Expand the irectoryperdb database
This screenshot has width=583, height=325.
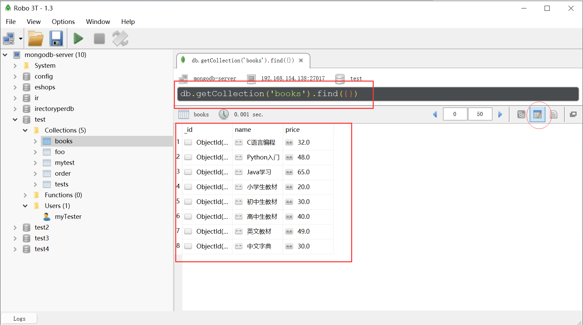click(x=15, y=109)
